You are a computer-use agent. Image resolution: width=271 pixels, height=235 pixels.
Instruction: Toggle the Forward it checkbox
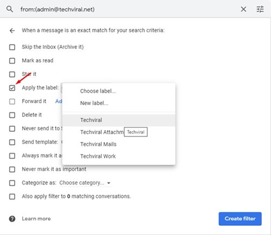coord(12,101)
